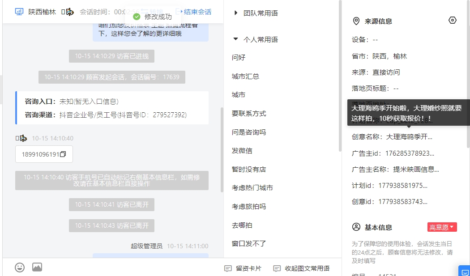Screen dimensions: 470x276
Task: Choose the 城市 quick phrase
Action: coord(239,95)
